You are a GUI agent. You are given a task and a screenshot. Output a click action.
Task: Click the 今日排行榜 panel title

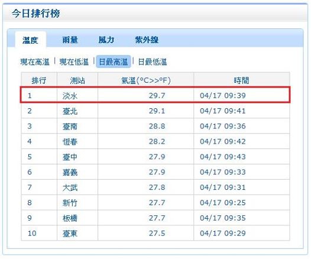click(x=35, y=14)
